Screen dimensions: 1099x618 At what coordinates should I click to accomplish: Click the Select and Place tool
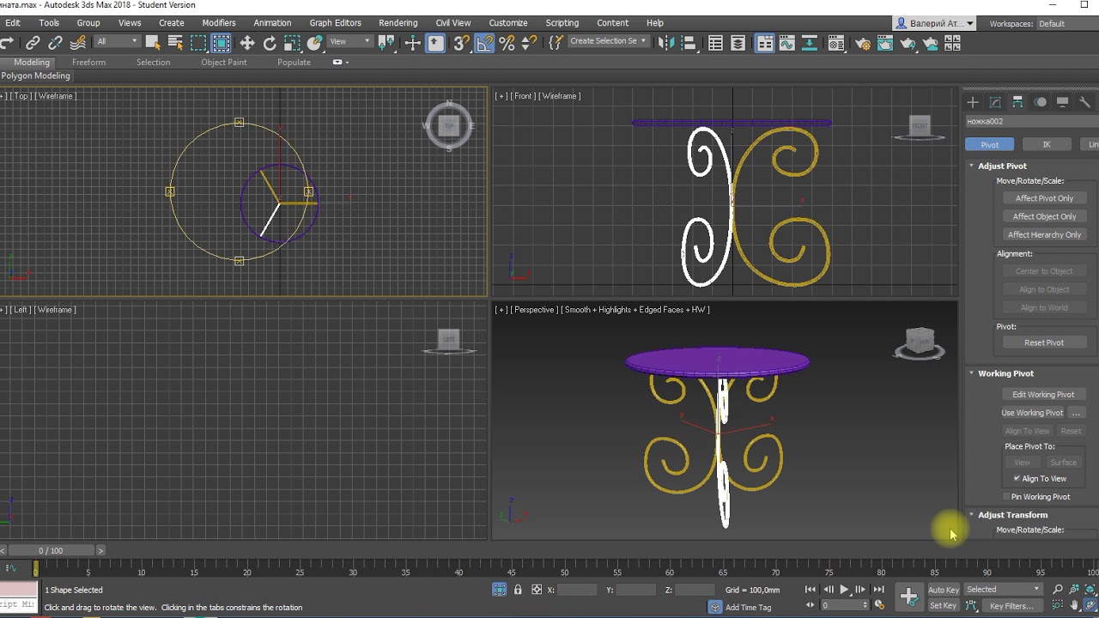coord(314,42)
